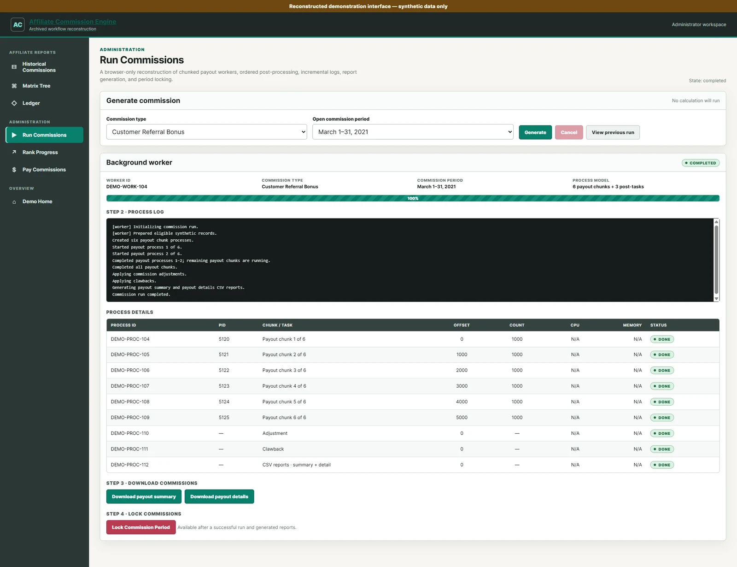Click the process log scroll-up arrow
737x567 pixels.
pyautogui.click(x=716, y=222)
